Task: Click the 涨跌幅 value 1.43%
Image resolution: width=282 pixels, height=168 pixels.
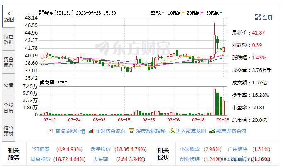Action: pyautogui.click(x=259, y=58)
